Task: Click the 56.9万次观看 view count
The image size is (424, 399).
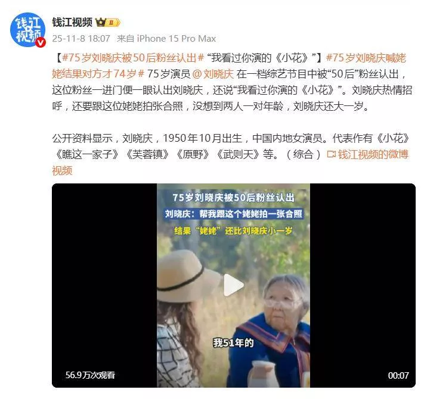Action: pos(90,375)
